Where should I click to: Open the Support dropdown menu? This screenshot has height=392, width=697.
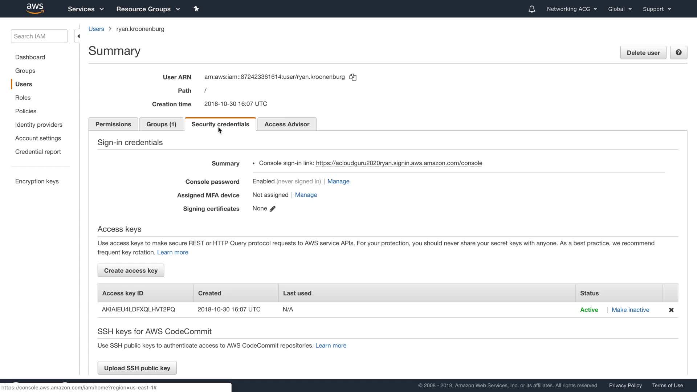(x=657, y=9)
